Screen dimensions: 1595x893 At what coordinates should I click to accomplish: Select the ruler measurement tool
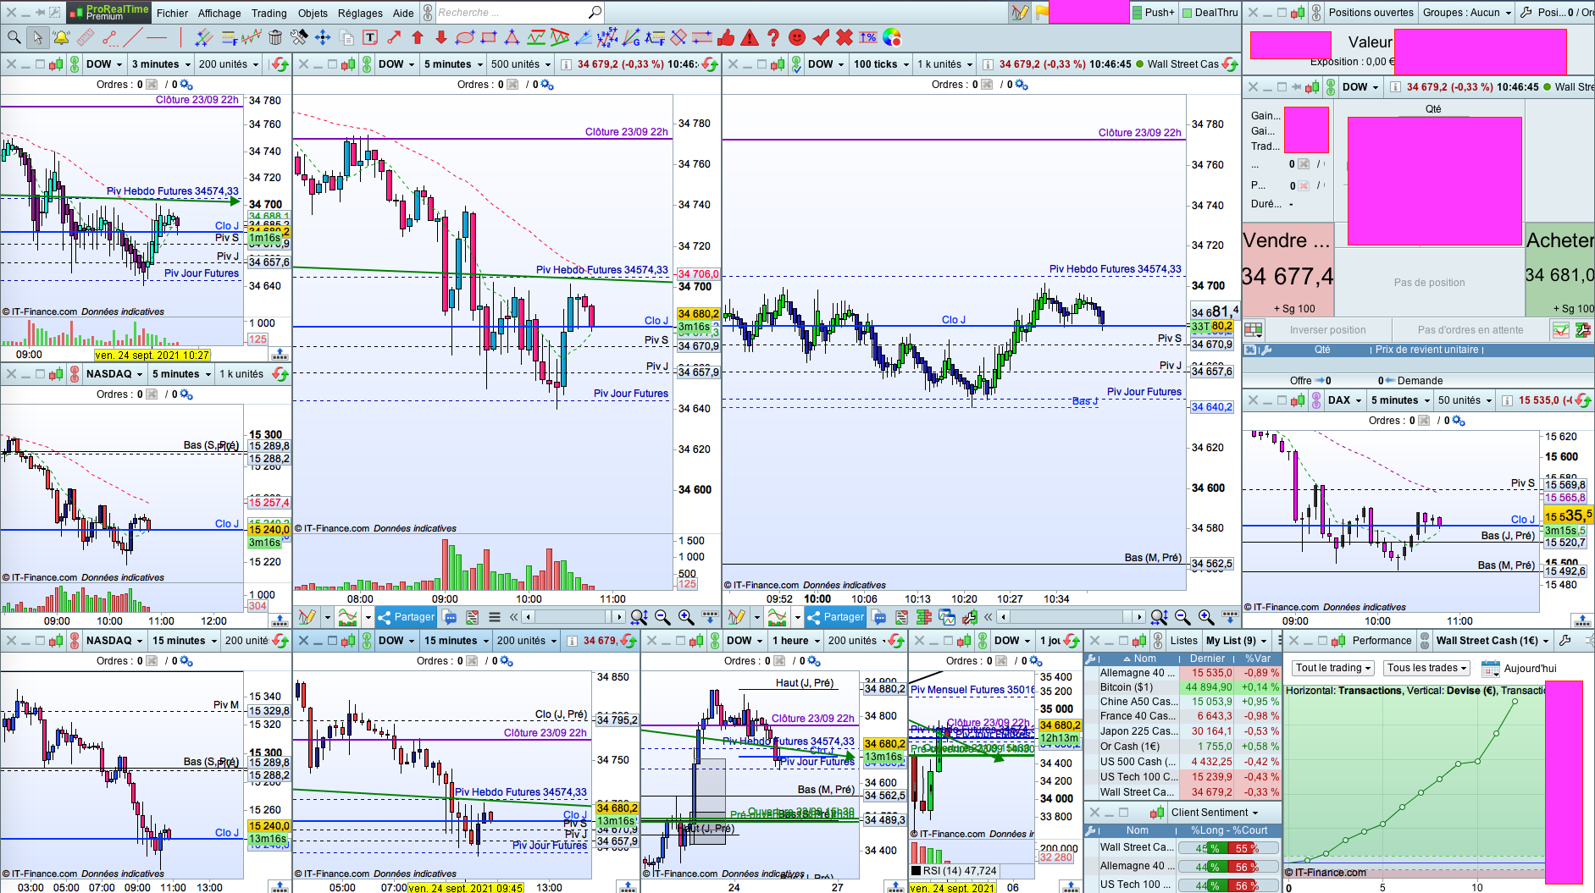pyautogui.click(x=86, y=37)
